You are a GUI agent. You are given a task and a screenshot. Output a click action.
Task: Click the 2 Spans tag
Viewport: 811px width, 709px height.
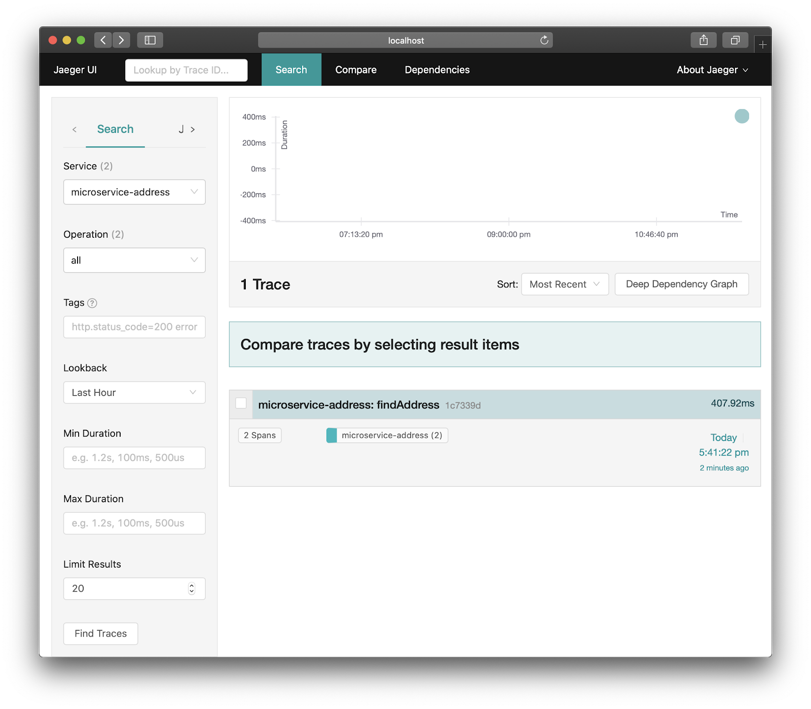260,435
